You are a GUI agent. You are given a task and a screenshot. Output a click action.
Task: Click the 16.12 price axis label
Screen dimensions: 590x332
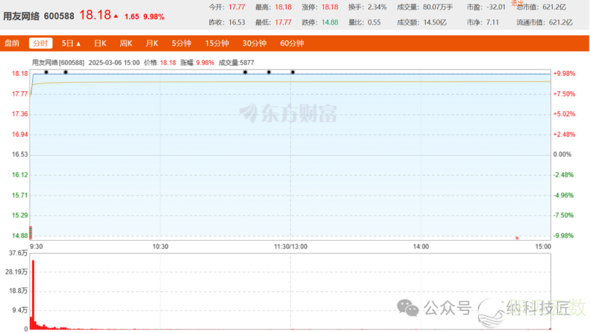click(x=20, y=175)
